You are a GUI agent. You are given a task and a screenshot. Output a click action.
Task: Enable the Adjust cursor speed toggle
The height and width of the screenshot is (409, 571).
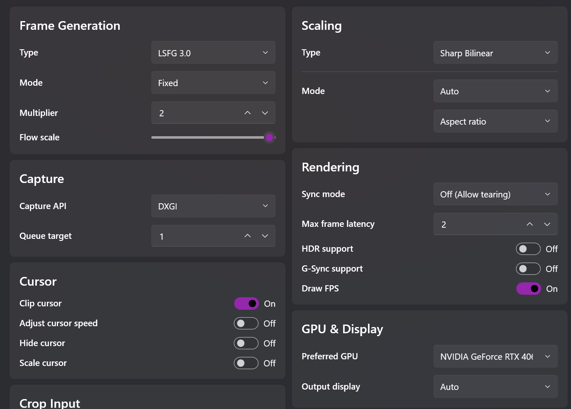tap(246, 323)
